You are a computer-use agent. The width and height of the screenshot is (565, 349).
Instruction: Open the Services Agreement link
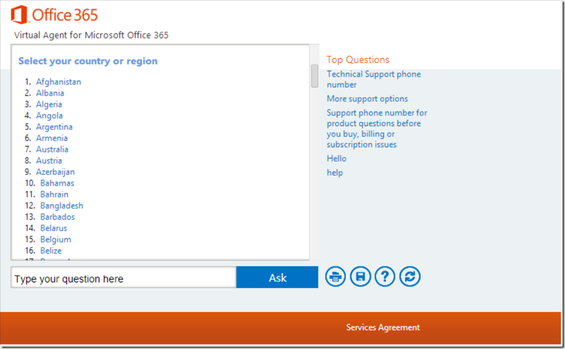382,327
